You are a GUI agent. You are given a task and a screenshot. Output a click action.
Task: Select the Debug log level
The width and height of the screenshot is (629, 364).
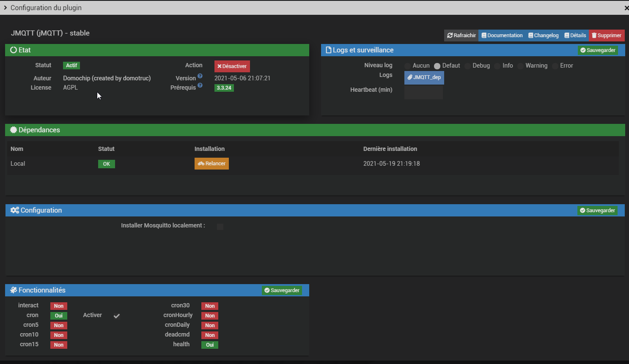(x=467, y=66)
